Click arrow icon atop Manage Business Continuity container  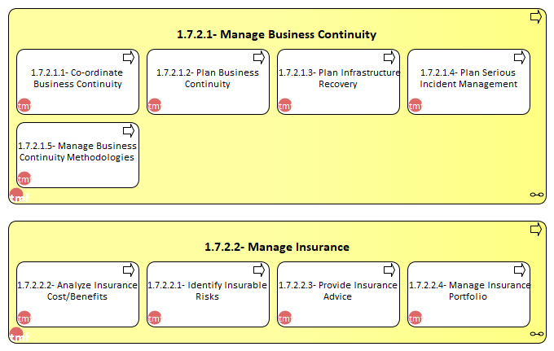click(536, 17)
